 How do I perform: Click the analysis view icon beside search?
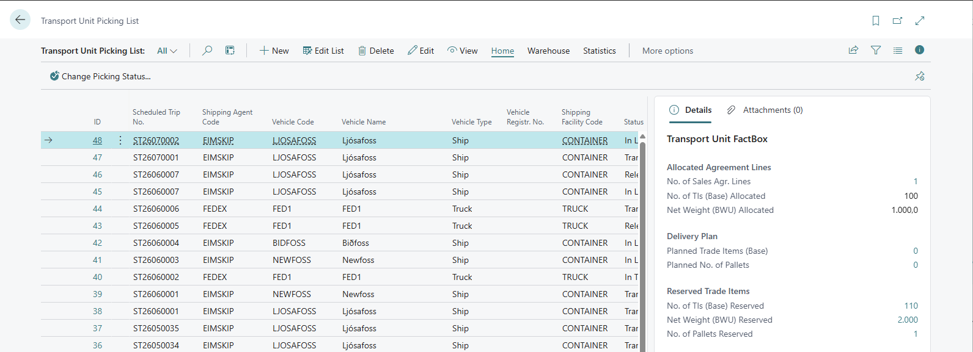[230, 51]
